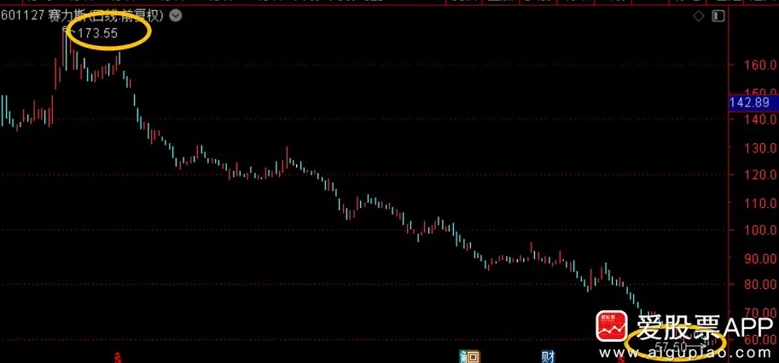The image size is (779, 363).
Task: Select the blue 142.89 current price tag
Action: pos(753,102)
